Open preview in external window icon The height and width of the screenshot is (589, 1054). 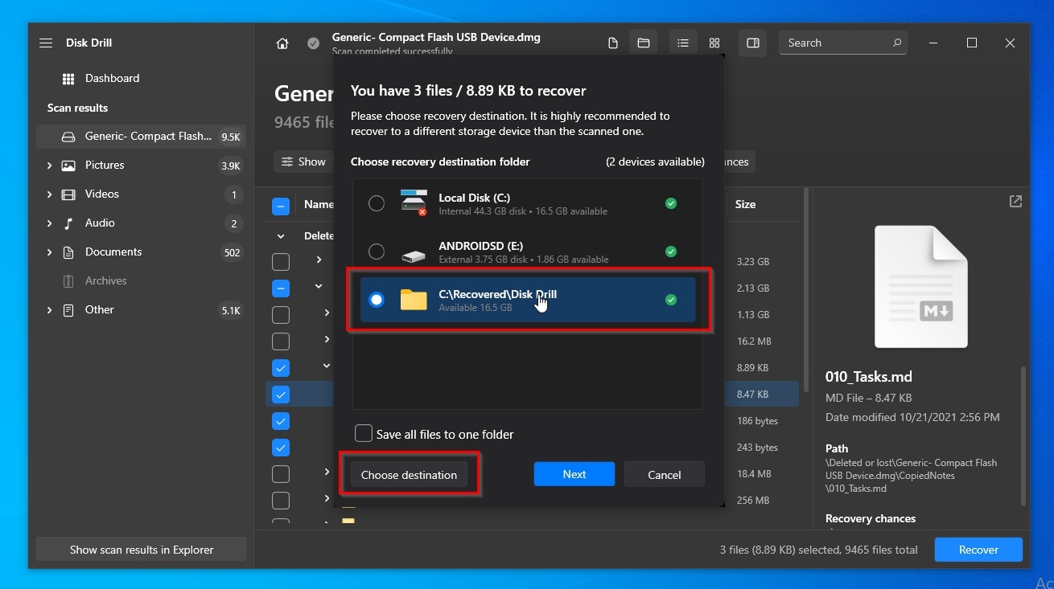pyautogui.click(x=1015, y=202)
